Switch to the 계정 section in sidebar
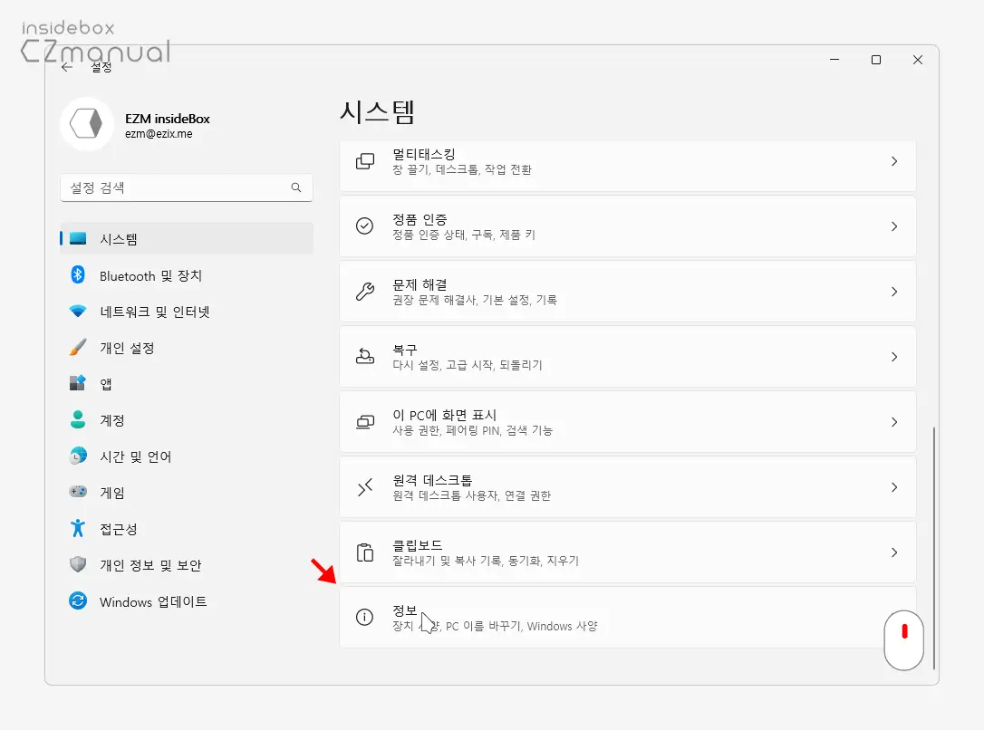 coord(78,419)
